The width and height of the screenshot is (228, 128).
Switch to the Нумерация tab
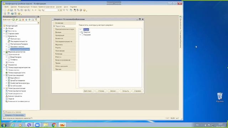click(64, 36)
